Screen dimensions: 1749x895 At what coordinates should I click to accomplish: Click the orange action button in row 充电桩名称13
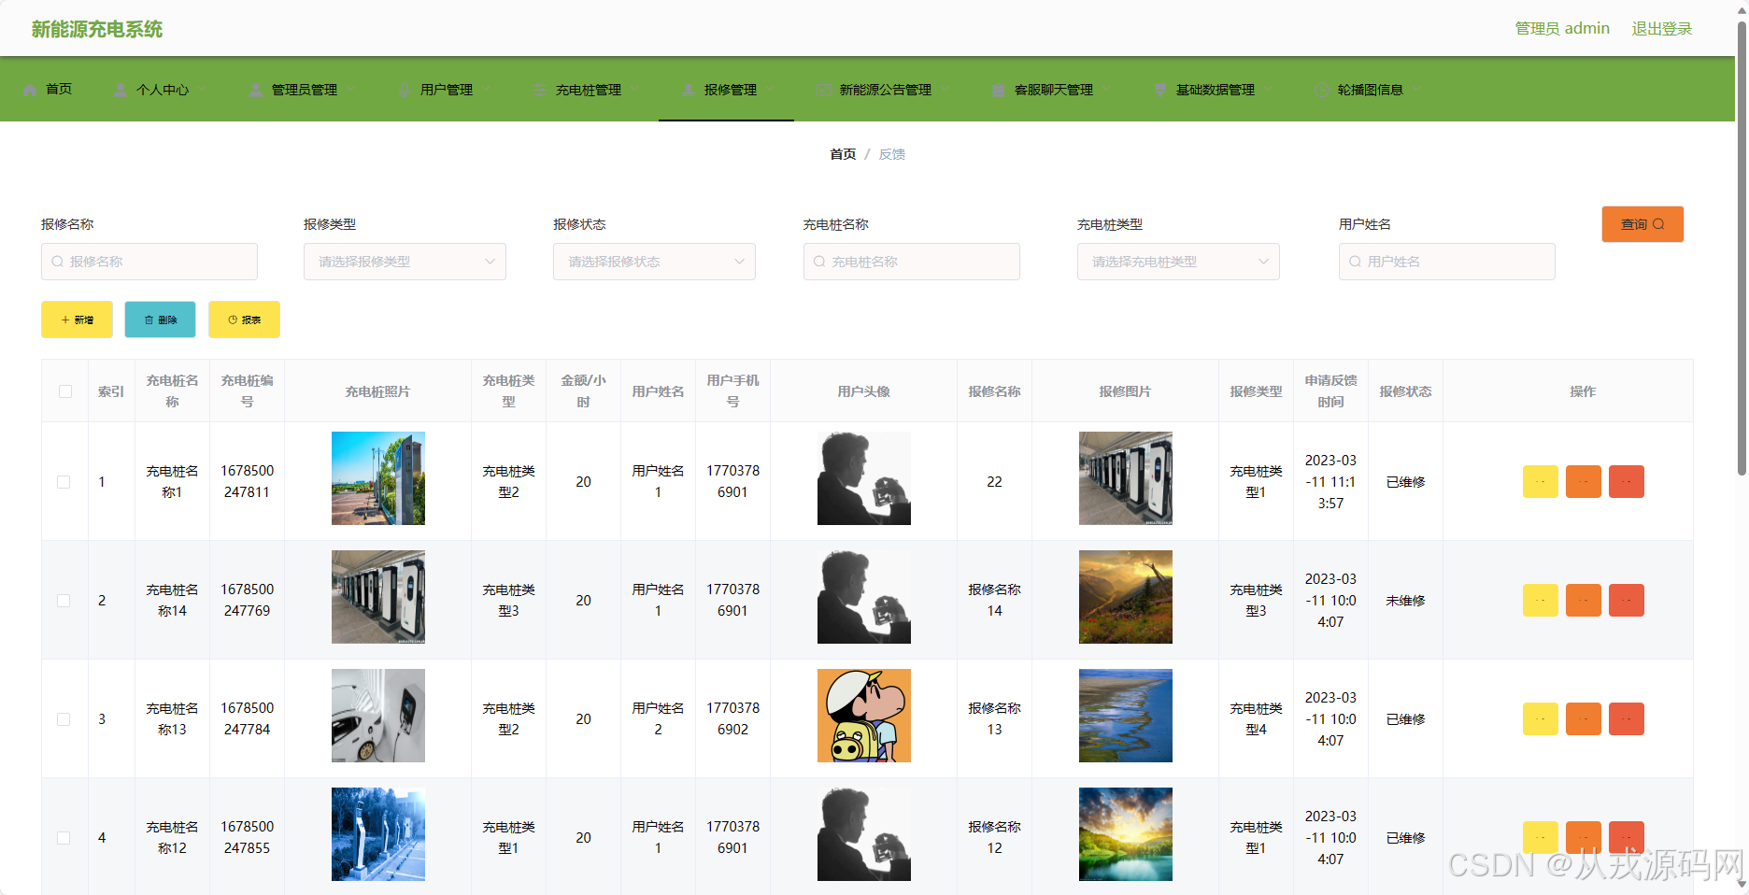pyautogui.click(x=1584, y=719)
